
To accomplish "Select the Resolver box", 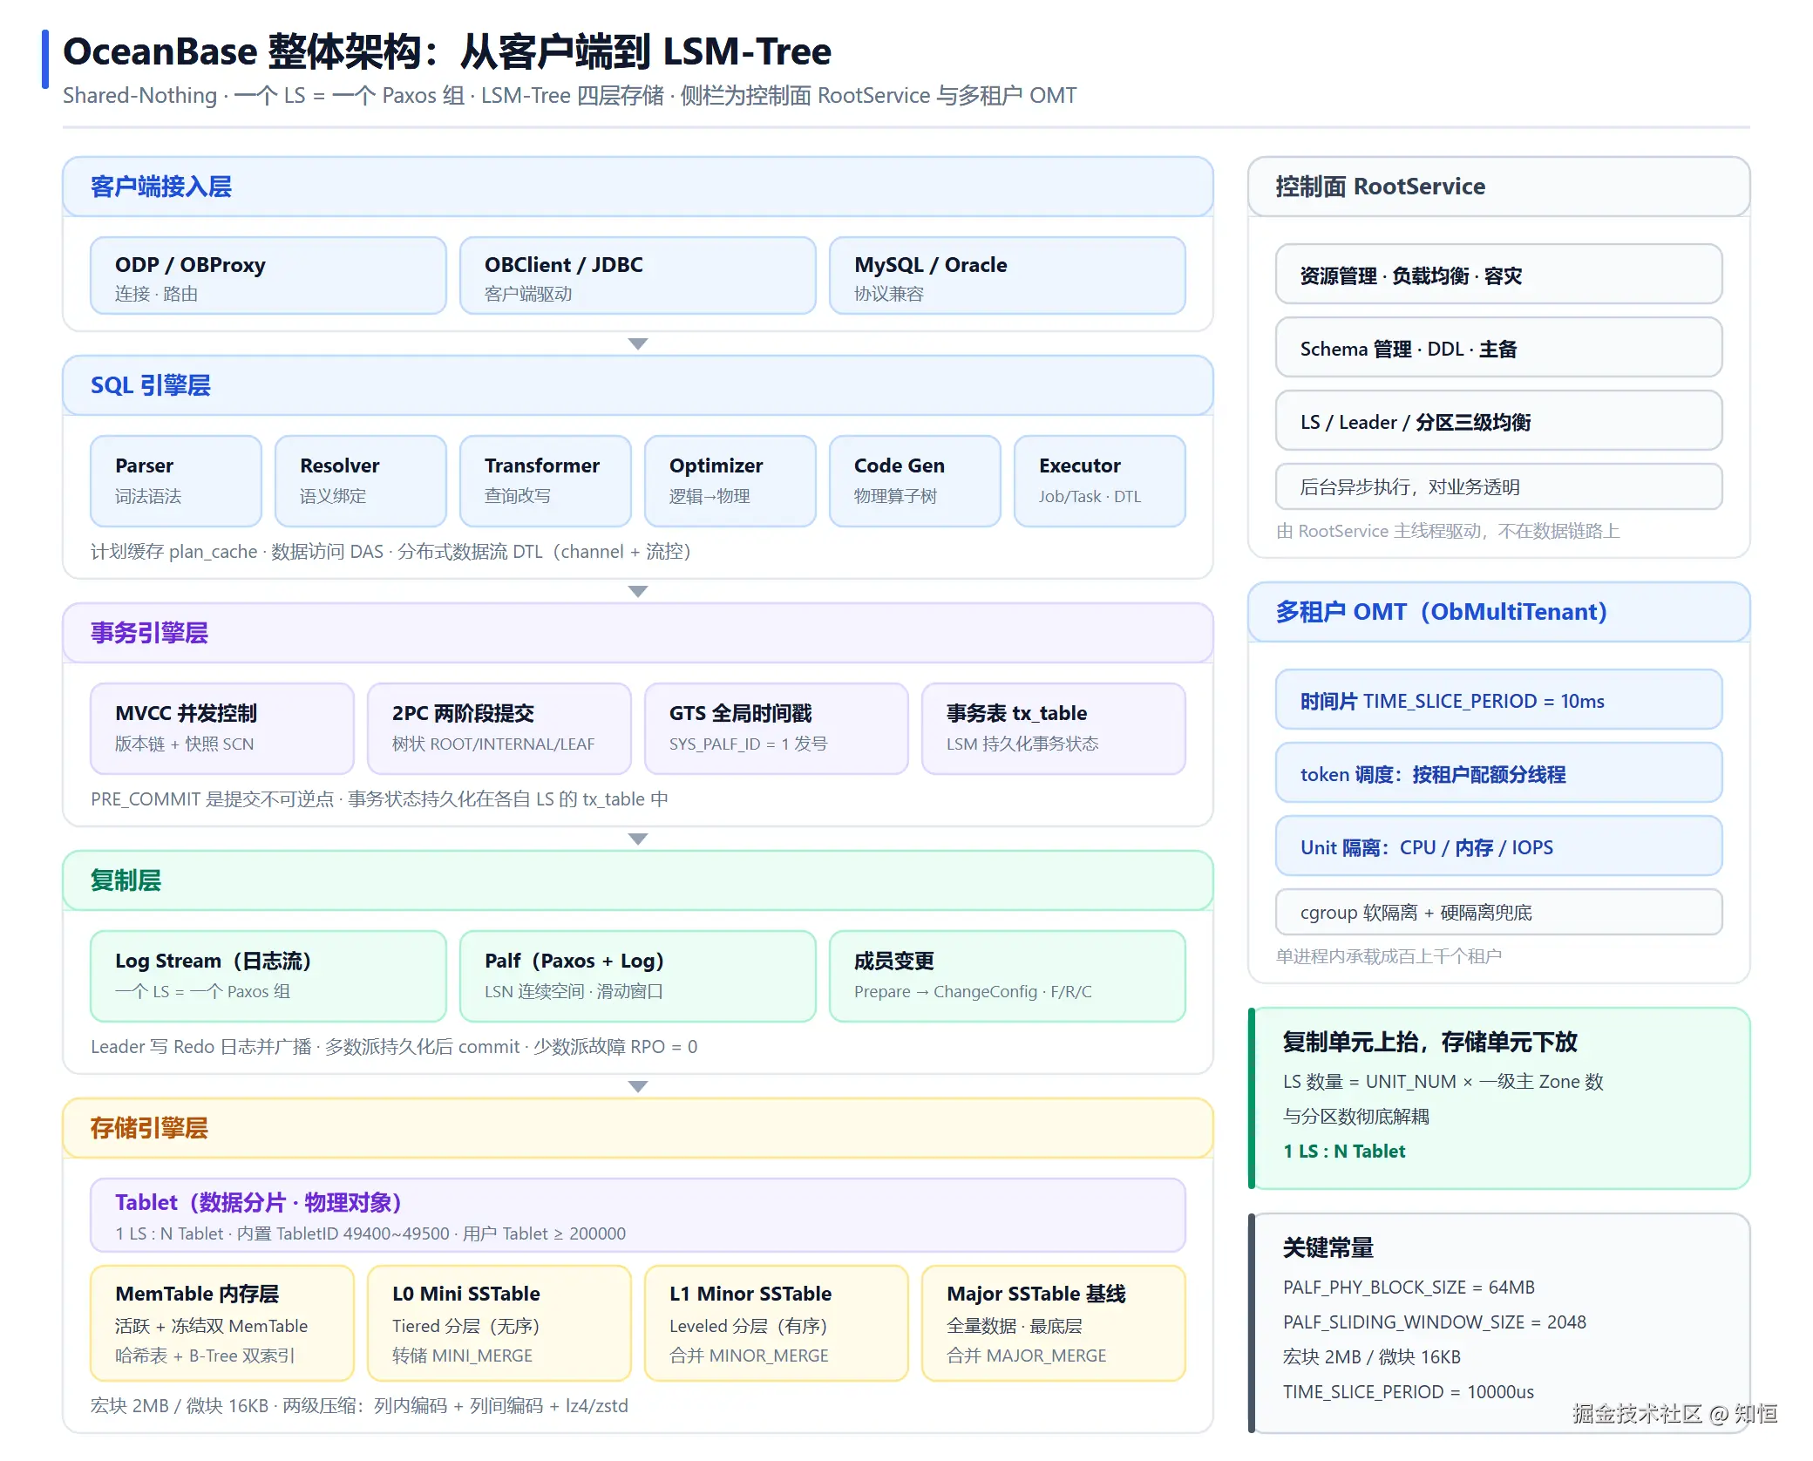I will [361, 481].
